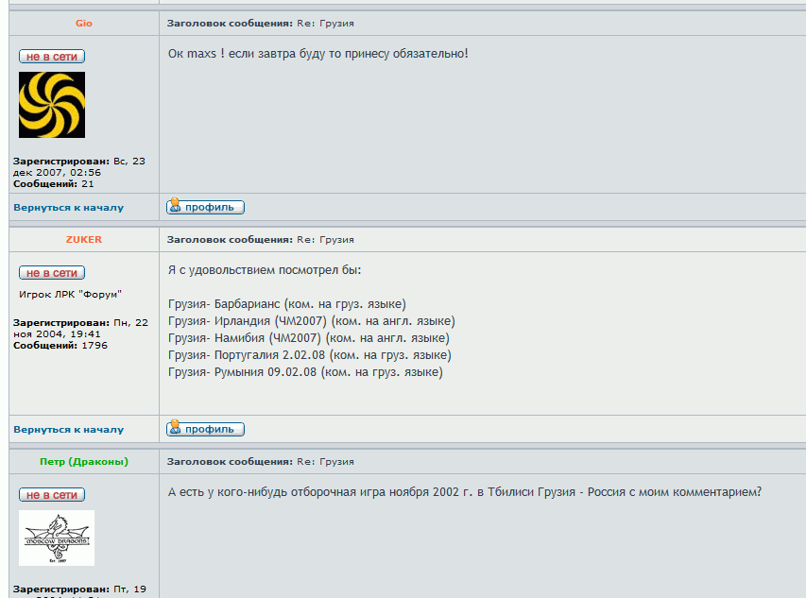Open the Петр (Драконы) username link
This screenshot has height=598, width=806.
pyautogui.click(x=84, y=462)
